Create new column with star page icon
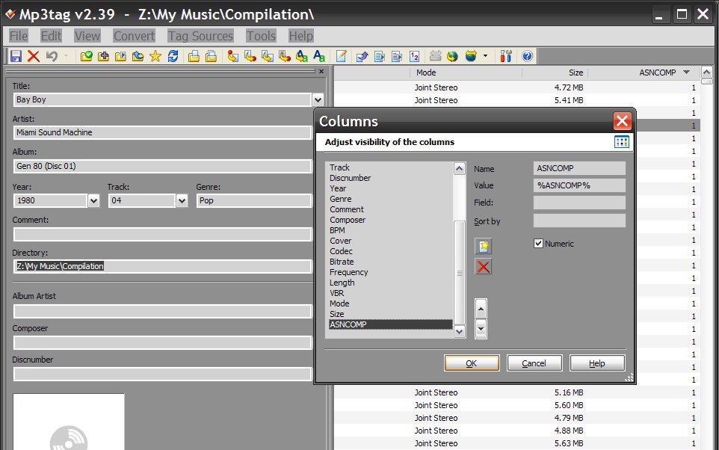 coord(484,247)
